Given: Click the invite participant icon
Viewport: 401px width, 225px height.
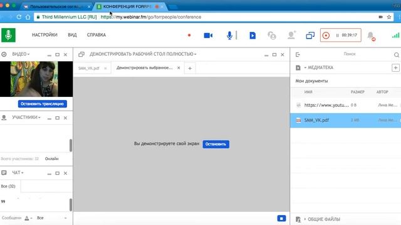Looking at the screenshot, I should coord(291,35).
